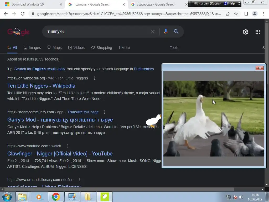Switch to Videos results

(x=76, y=48)
